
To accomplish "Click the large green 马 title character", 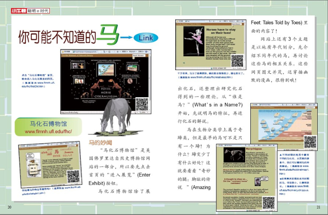I will click(106, 36).
